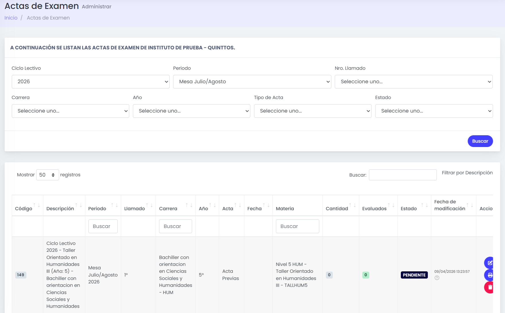Go to Inicio breadcrumb link

[x=11, y=18]
